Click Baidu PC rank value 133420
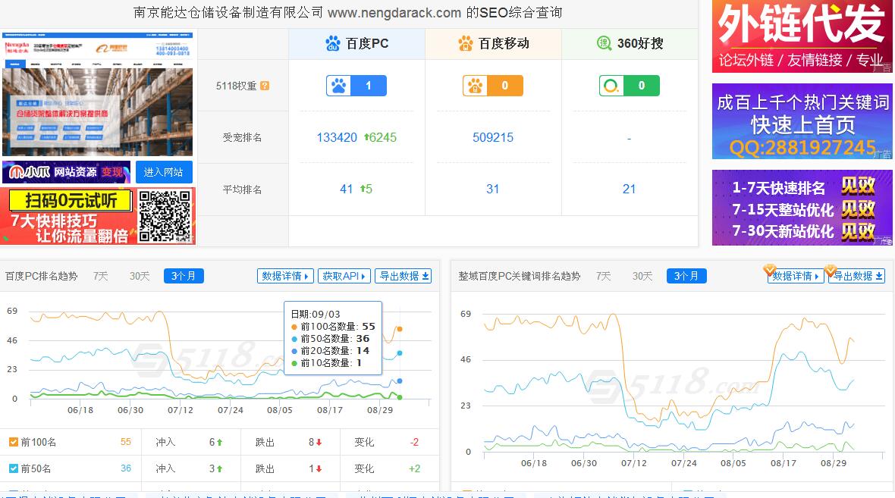Image resolution: width=895 pixels, height=498 pixels. 337,137
